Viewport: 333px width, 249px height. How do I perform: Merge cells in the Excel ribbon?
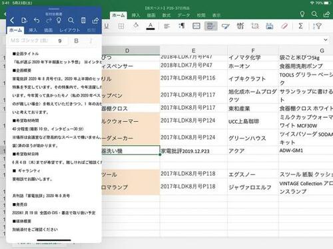pyautogui.click(x=196, y=26)
